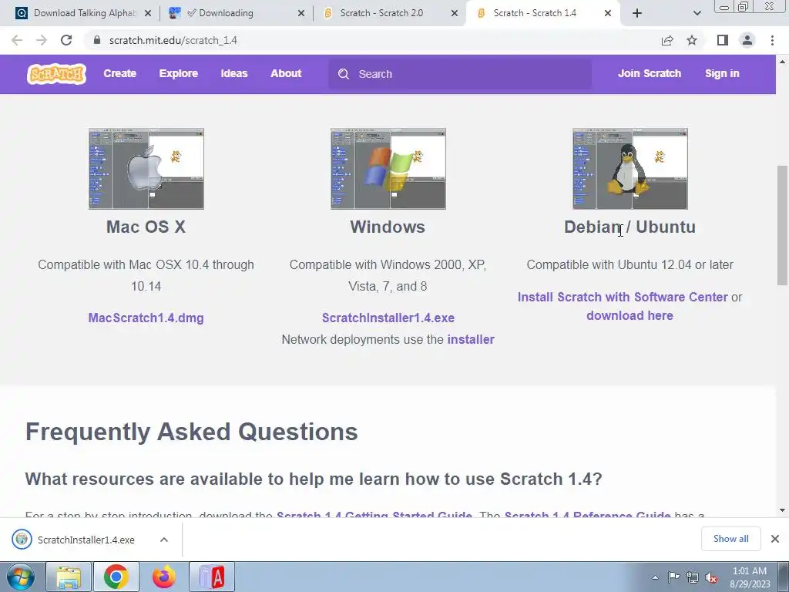Close the Downloading tab
Screen dimensions: 789x592
[x=301, y=13]
